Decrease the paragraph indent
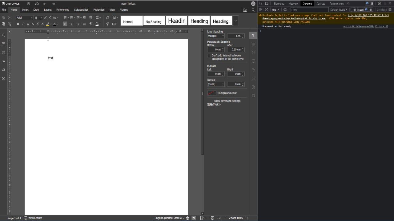 84,18
